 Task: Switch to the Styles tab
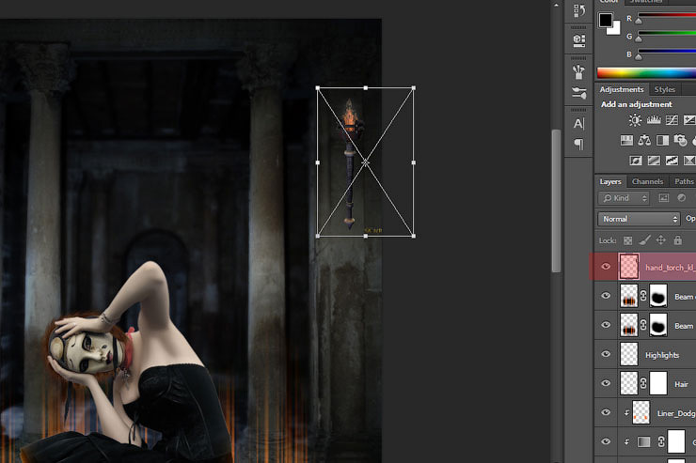665,89
